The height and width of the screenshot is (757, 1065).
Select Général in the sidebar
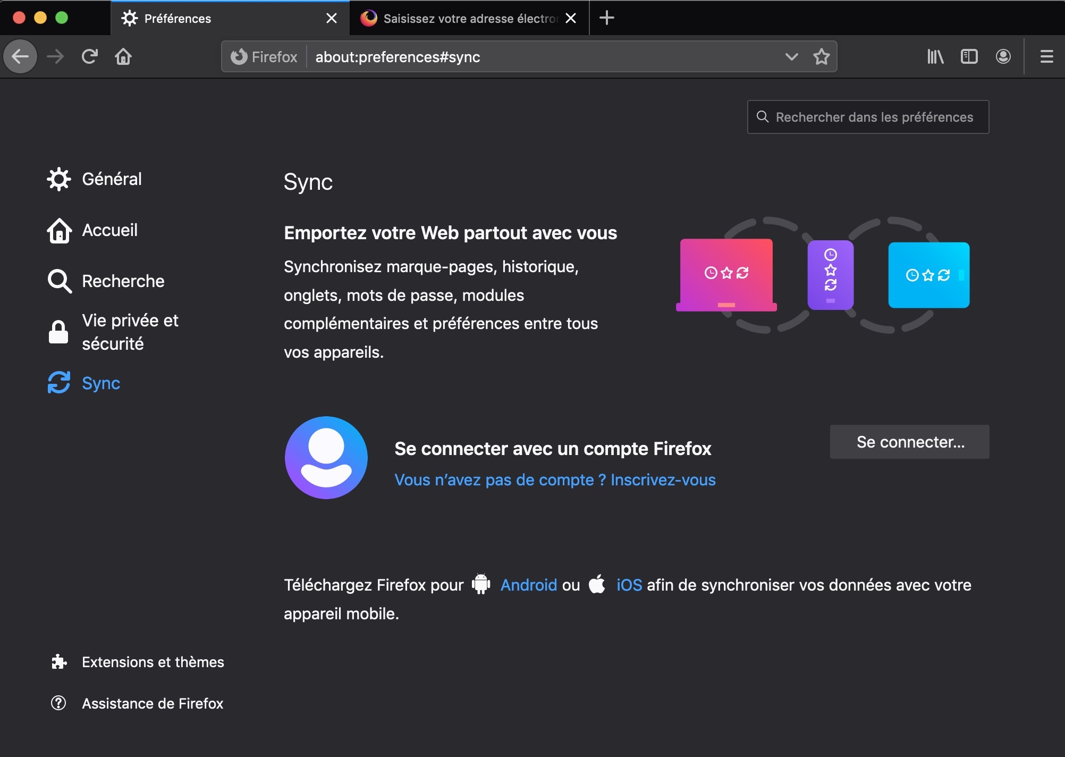(x=112, y=179)
